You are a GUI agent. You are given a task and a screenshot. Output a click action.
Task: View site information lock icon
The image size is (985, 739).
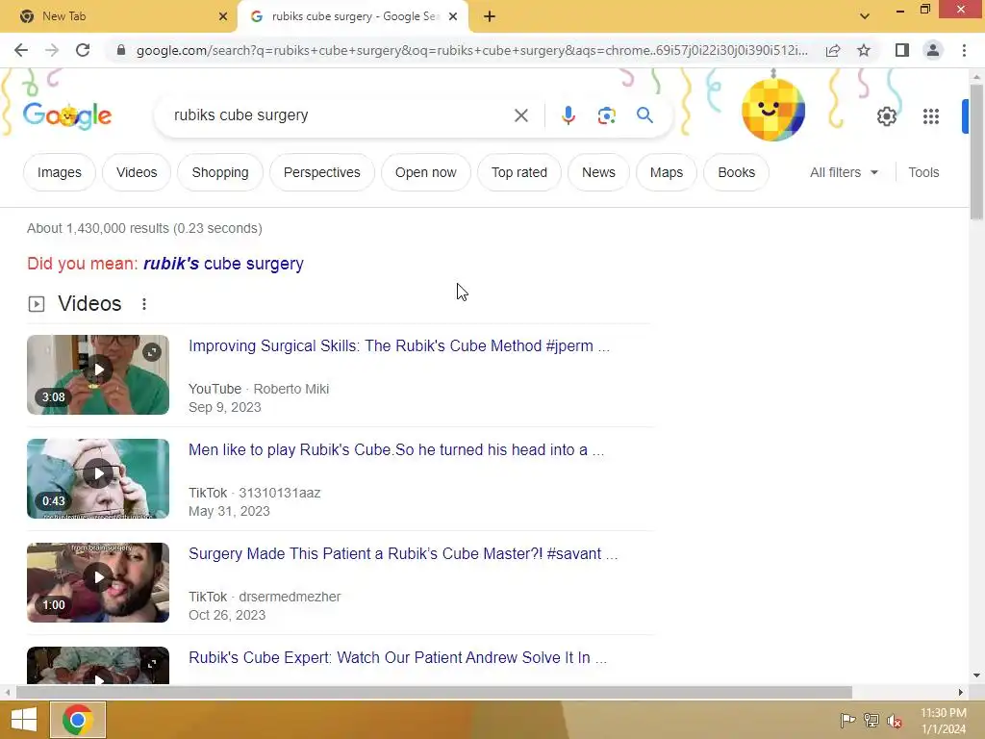tap(121, 50)
